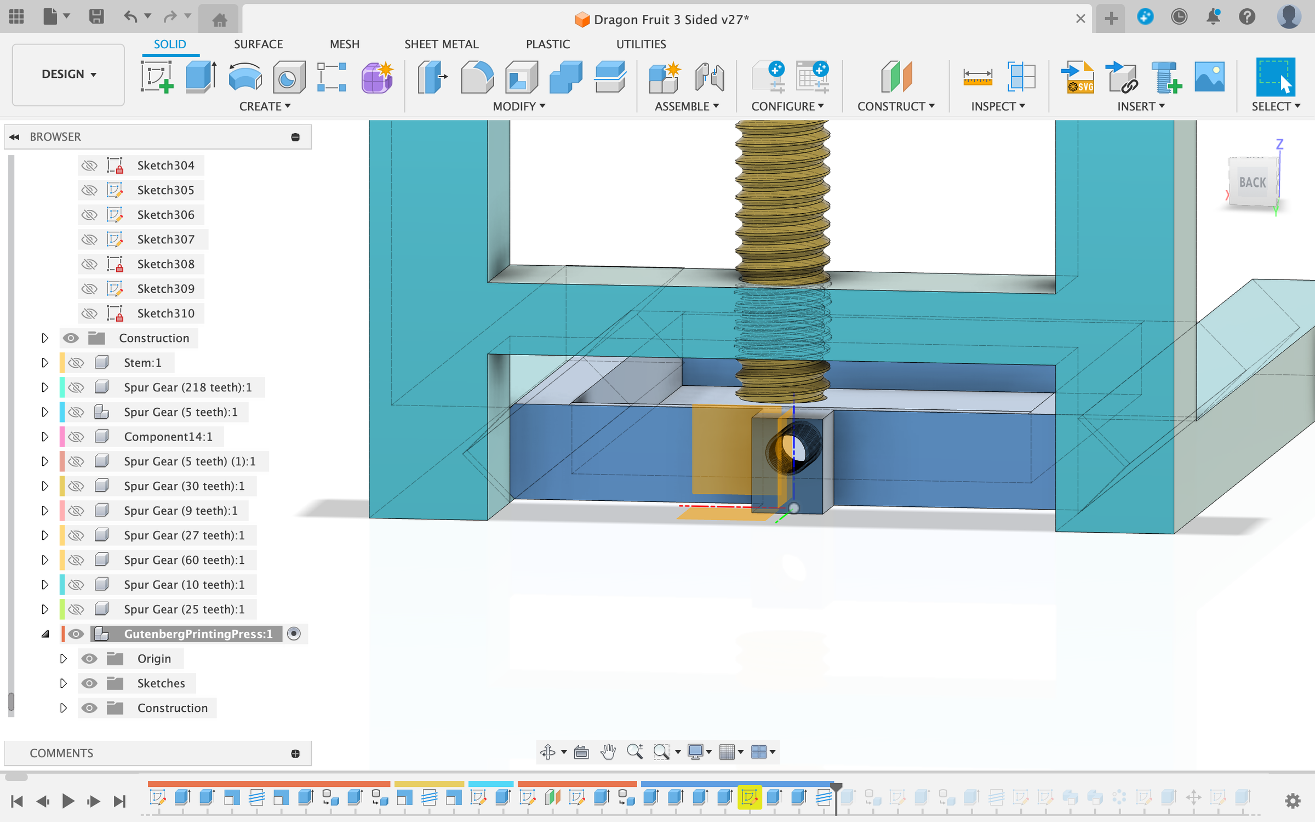
Task: Switch to the SURFACE tab
Action: 258,44
